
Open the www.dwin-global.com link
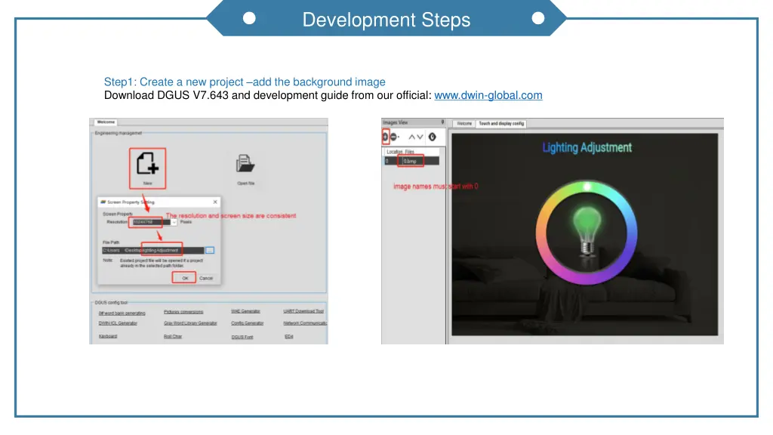(x=488, y=95)
